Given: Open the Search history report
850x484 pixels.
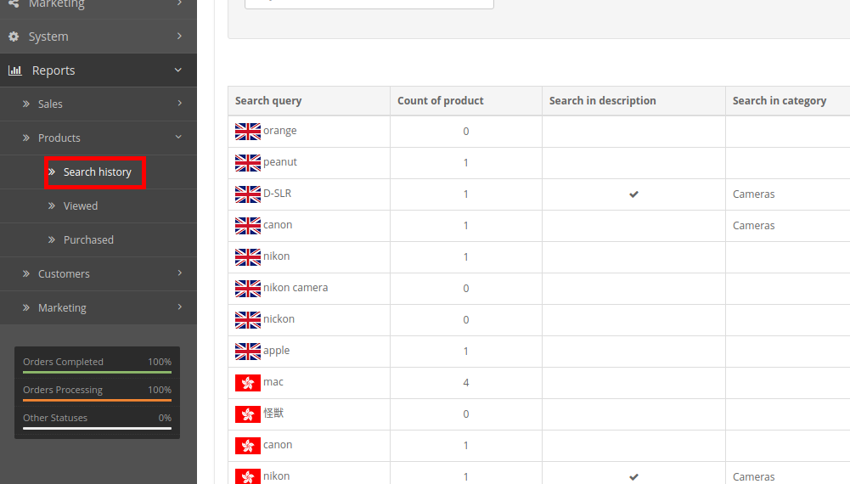Looking at the screenshot, I should (97, 172).
